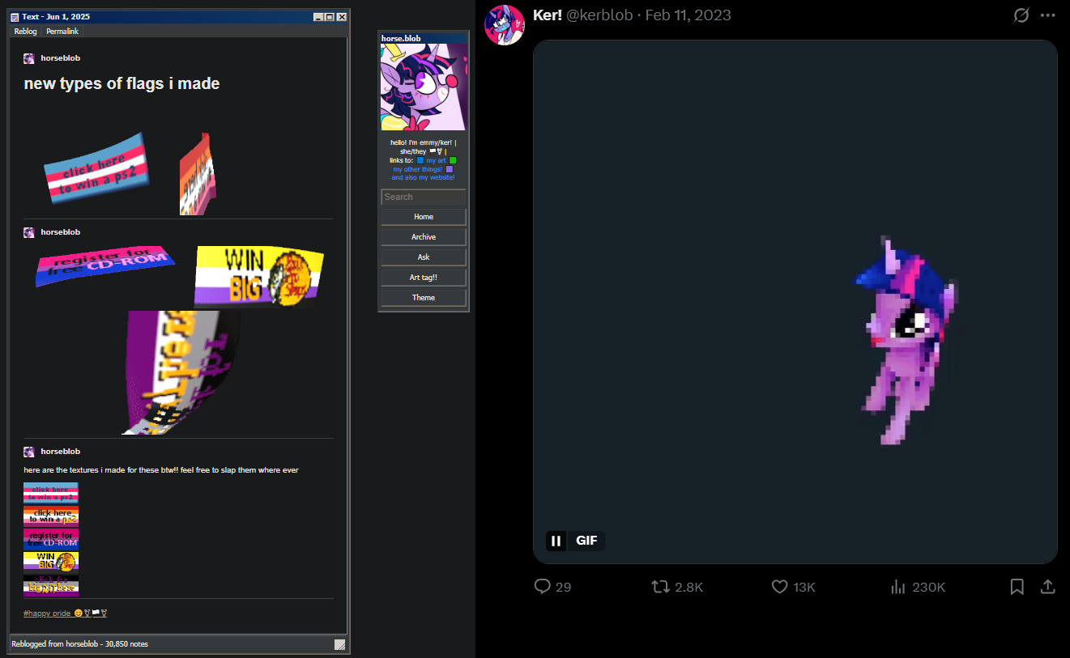Click 'Reblogged from horseblob - 30,850 notes' status
The width and height of the screenshot is (1070, 658).
pos(79,644)
